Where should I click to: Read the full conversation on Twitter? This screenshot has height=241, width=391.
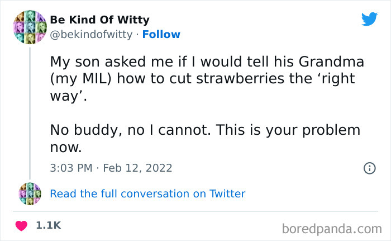coord(147,194)
